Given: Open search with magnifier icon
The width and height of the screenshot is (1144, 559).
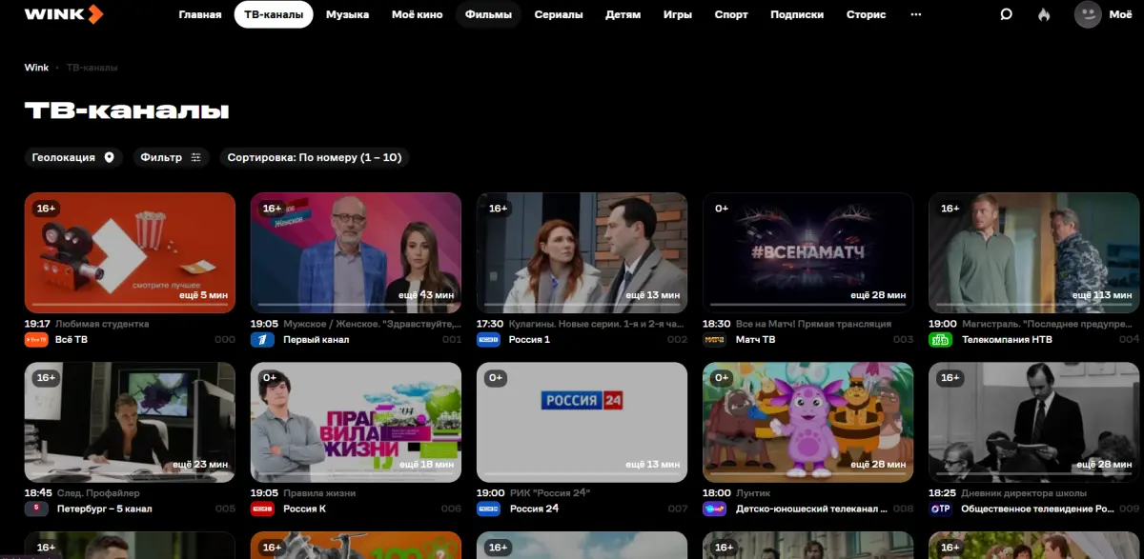Looking at the screenshot, I should pyautogui.click(x=1006, y=14).
